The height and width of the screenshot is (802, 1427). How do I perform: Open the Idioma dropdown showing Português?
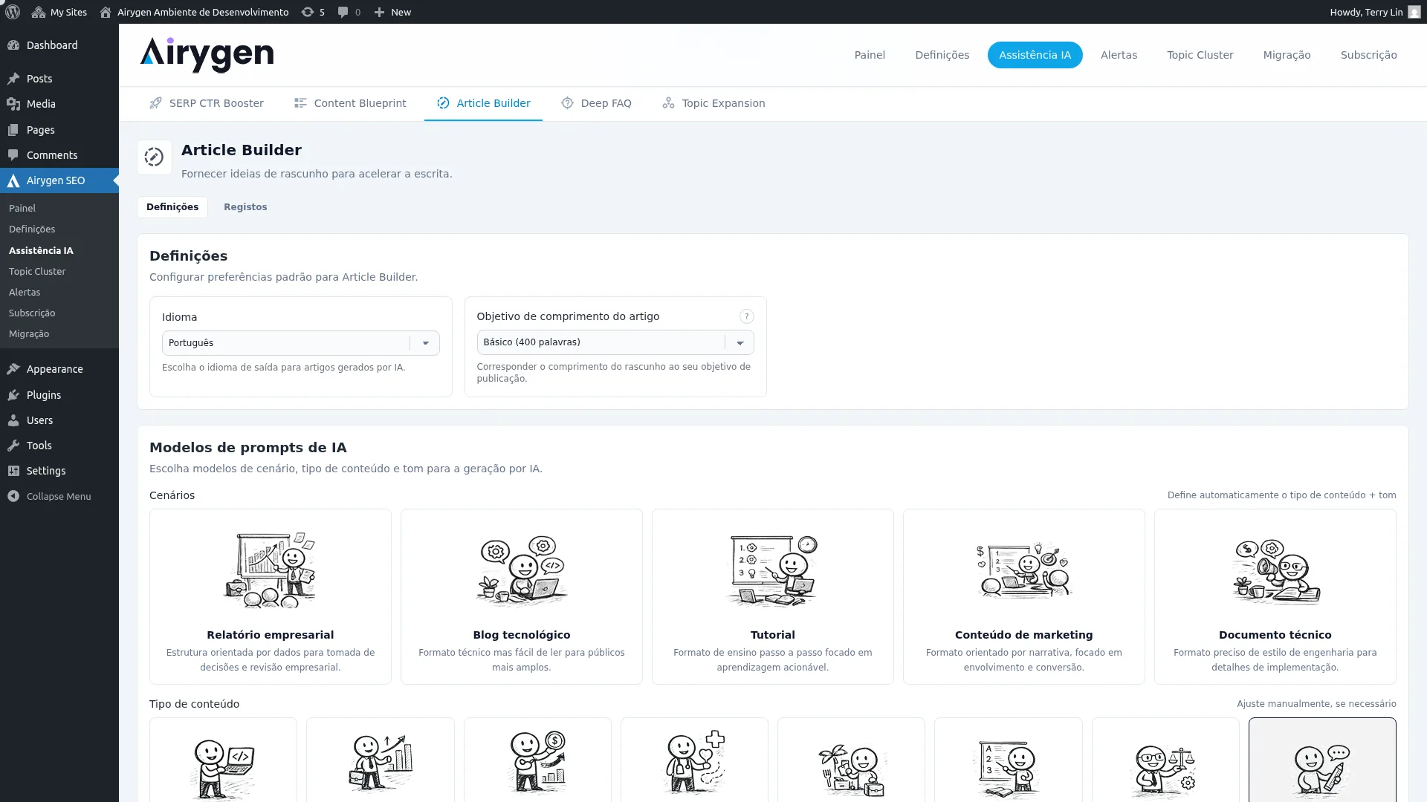coord(300,343)
